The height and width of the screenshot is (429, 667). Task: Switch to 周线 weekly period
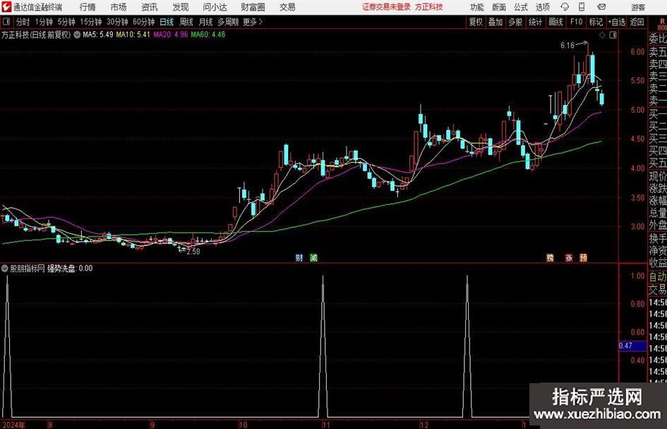[186, 22]
